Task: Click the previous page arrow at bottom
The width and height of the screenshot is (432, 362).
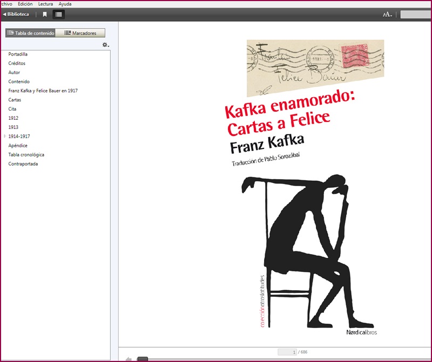Action: 129,359
